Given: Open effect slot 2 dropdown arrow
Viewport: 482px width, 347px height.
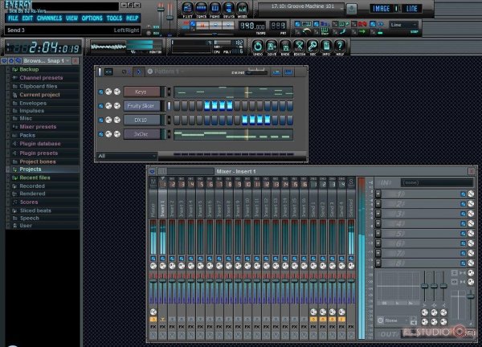Looking at the screenshot, I should (x=378, y=204).
